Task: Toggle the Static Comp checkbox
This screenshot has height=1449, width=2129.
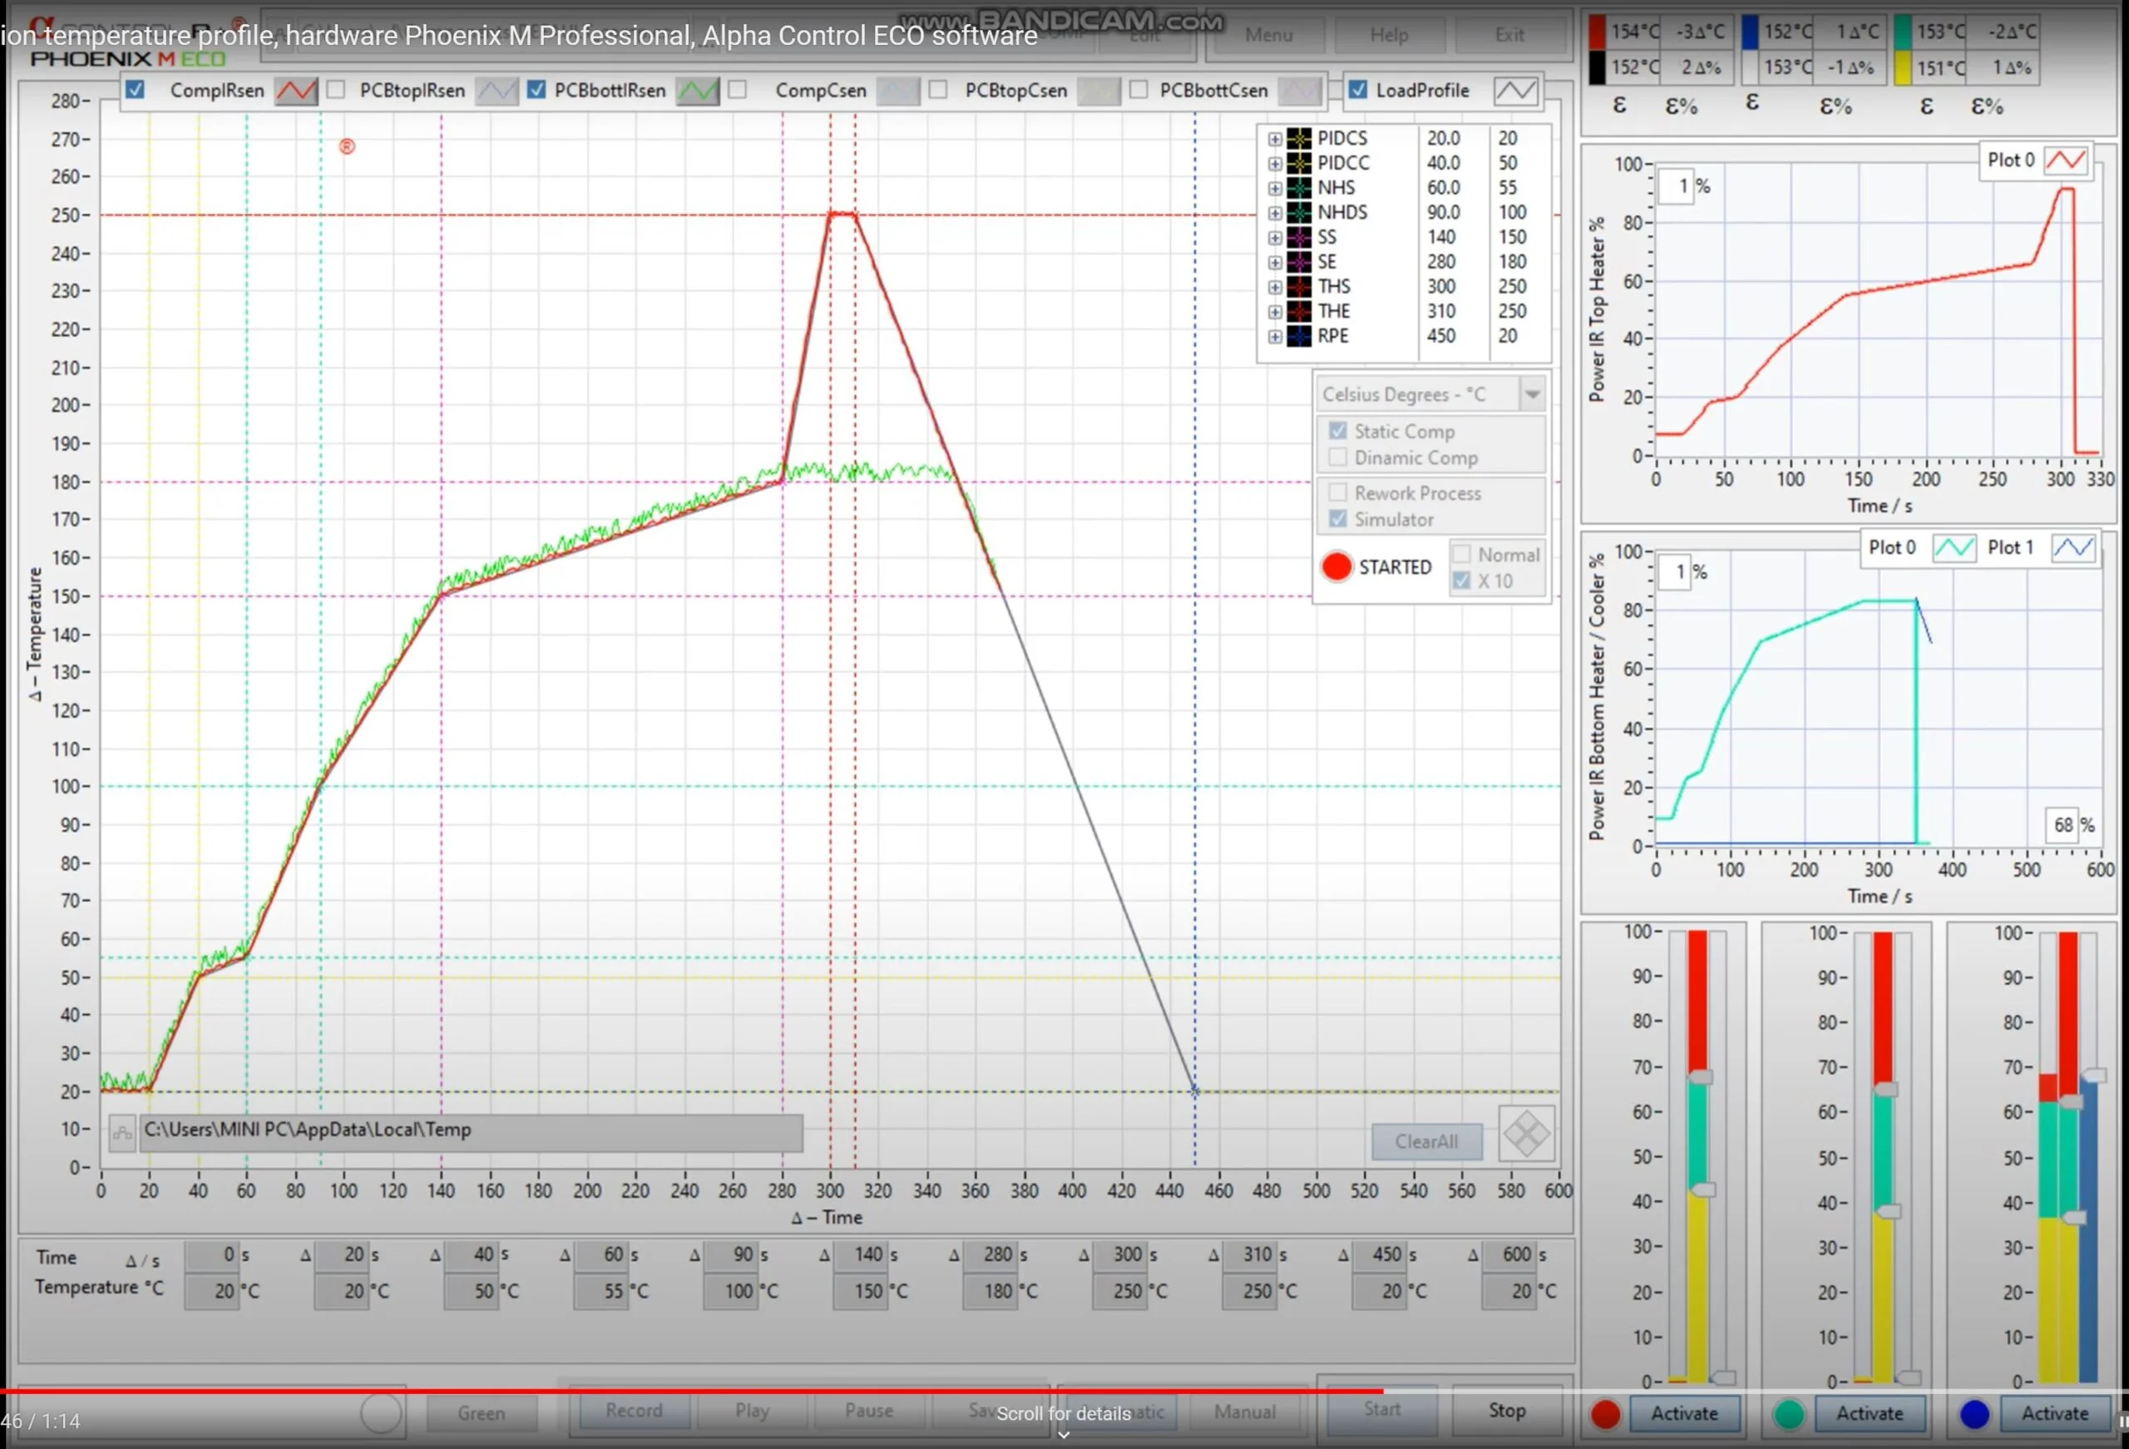Action: (1337, 431)
